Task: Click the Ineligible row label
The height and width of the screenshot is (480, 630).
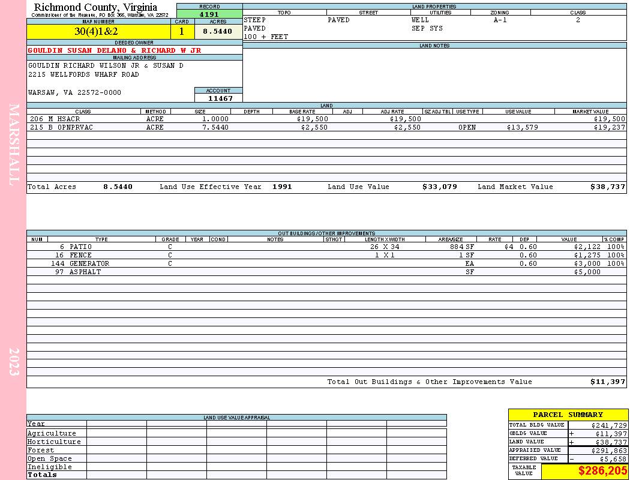Action: click(50, 467)
